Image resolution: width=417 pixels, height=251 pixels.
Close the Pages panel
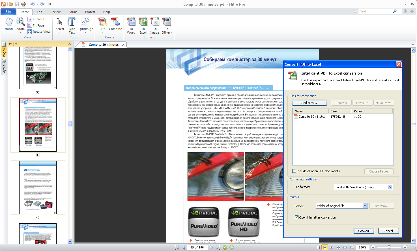click(70, 43)
